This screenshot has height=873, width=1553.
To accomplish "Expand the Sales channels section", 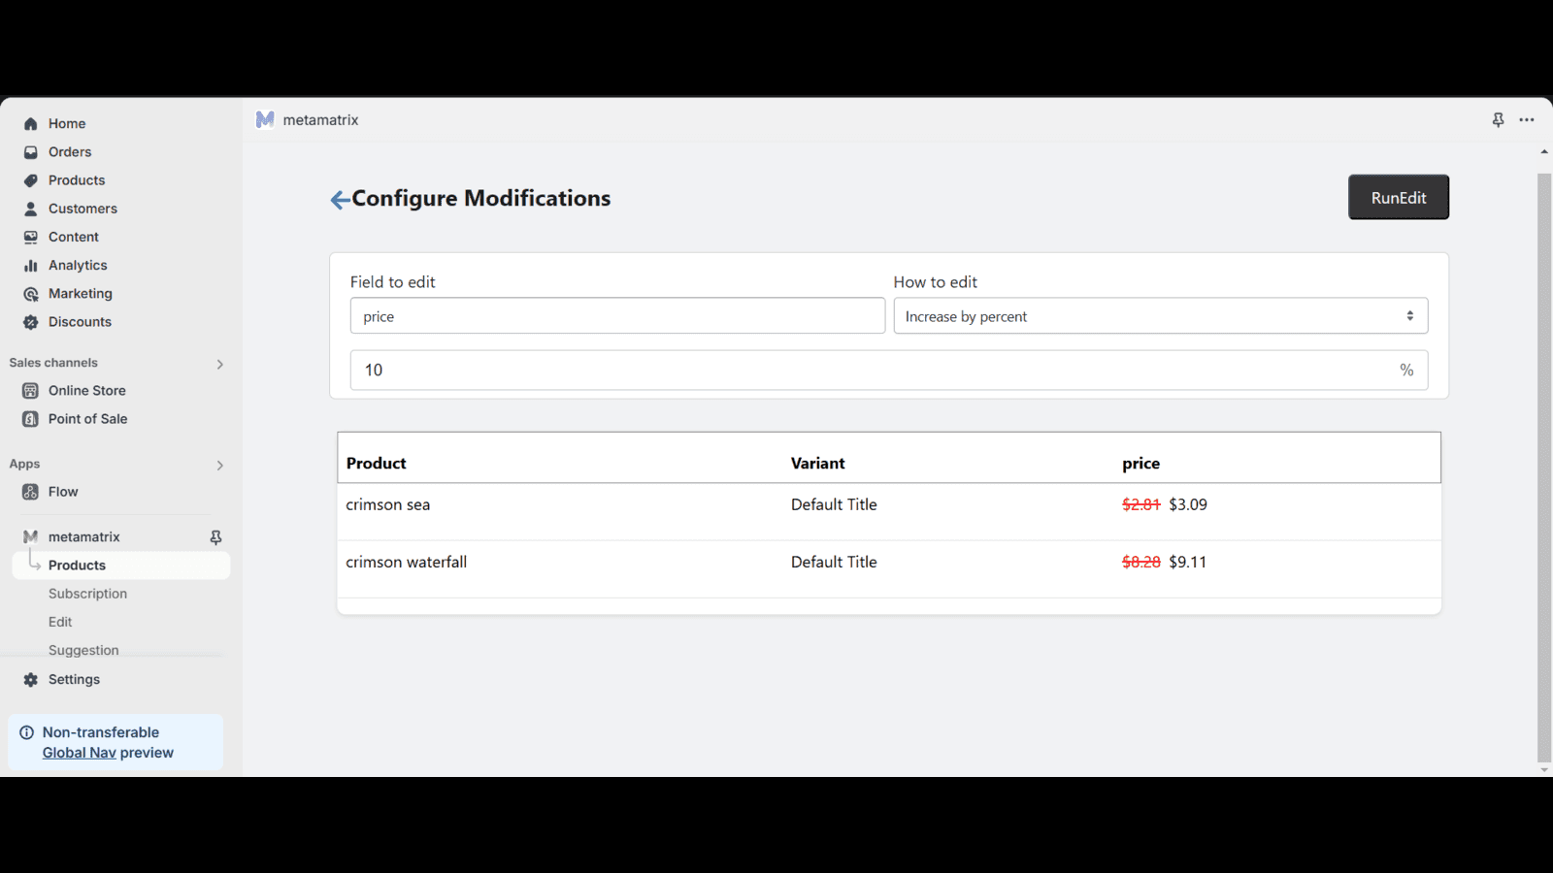I will [219, 364].
